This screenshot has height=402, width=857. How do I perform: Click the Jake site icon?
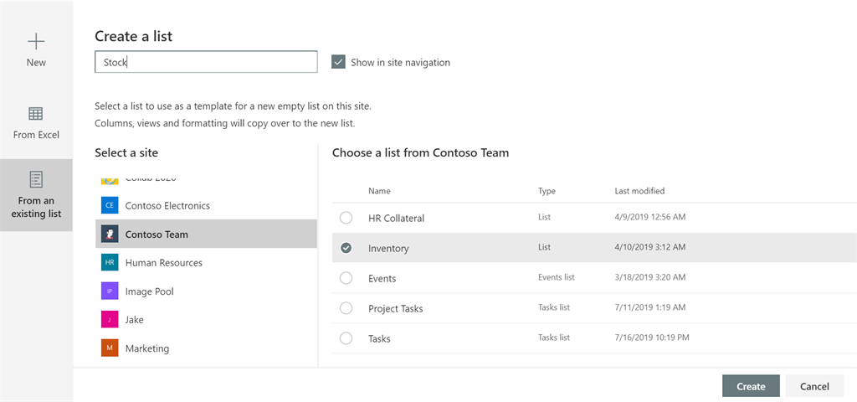[x=110, y=319]
